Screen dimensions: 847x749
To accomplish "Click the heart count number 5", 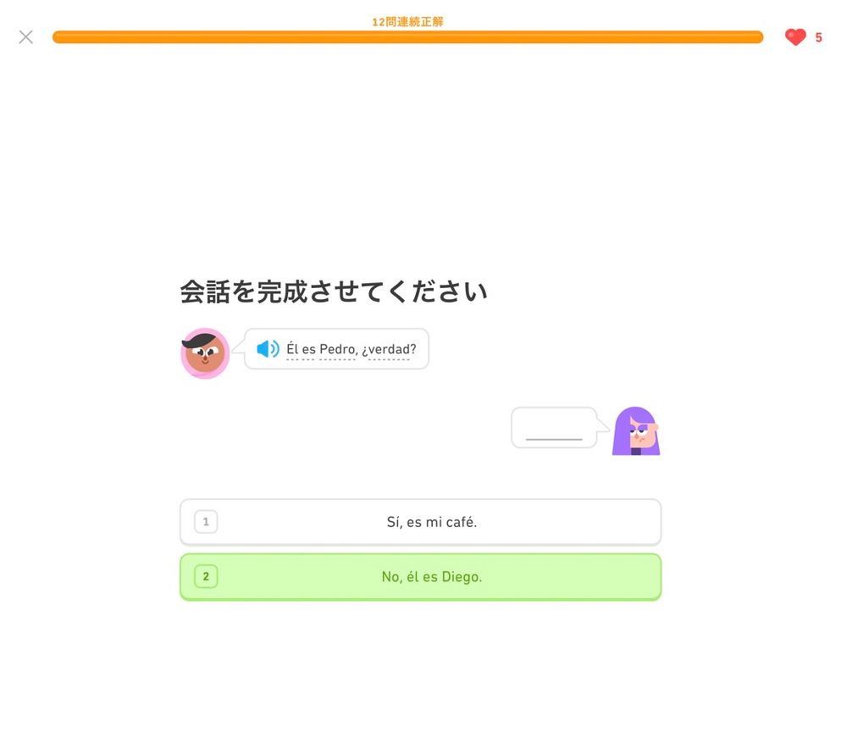I will [x=818, y=37].
